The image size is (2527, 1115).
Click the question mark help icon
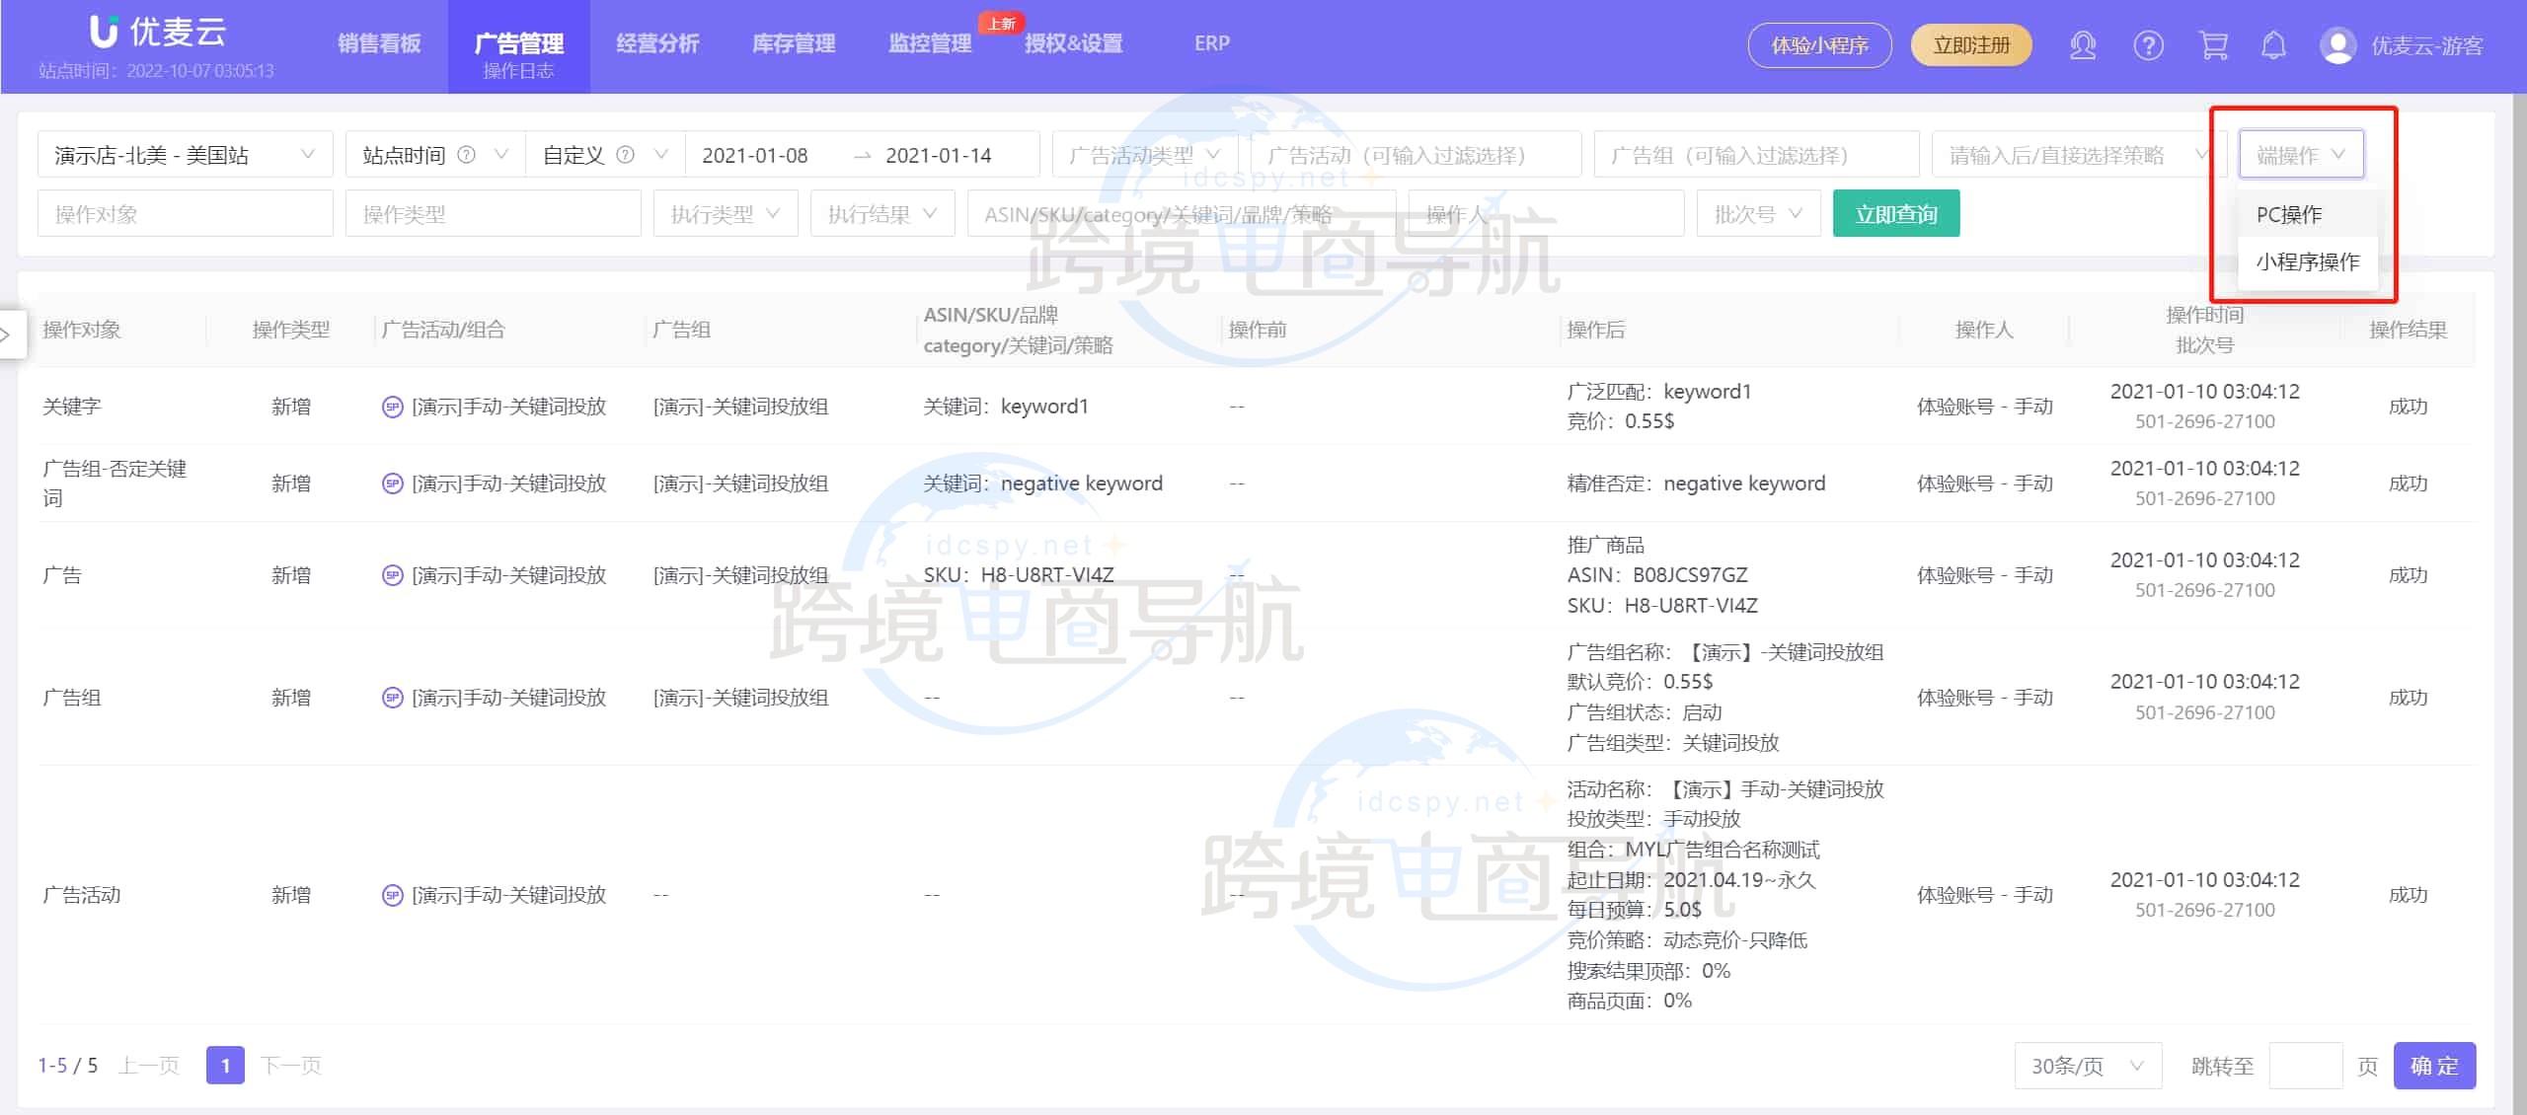point(2149,45)
